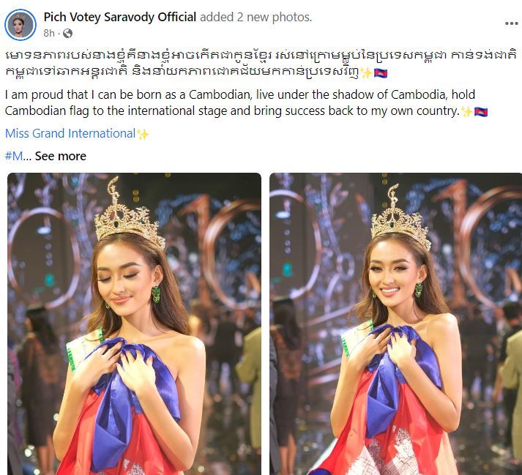The image size is (522, 475).
Task: Open Pich Votey Saravody Official page
Action: 120,17
